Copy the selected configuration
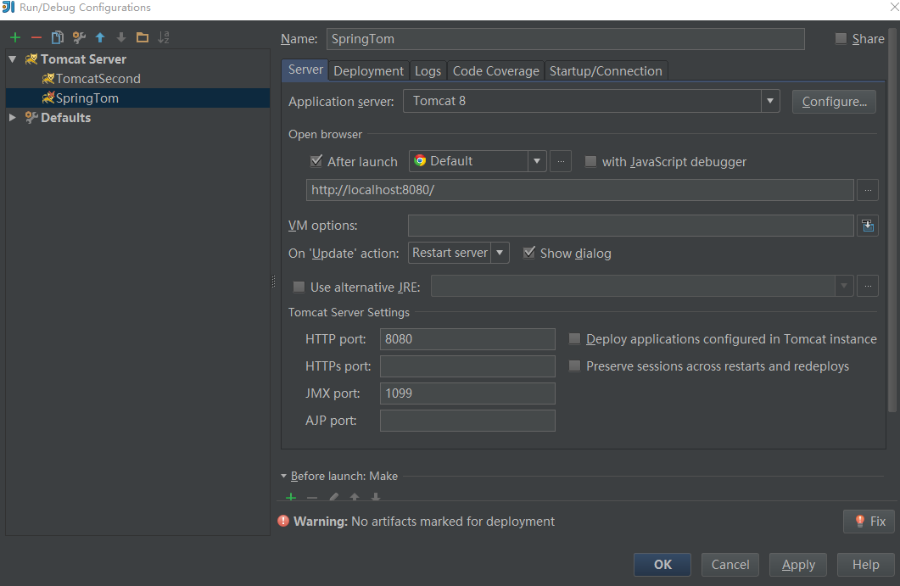 (x=58, y=37)
